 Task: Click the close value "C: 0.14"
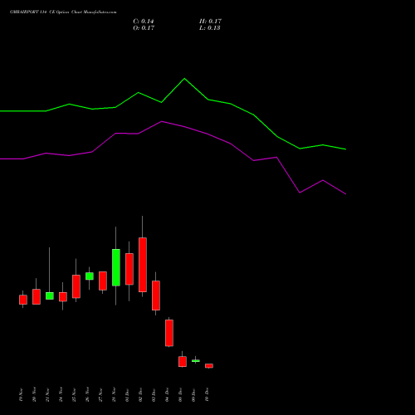[x=144, y=22]
